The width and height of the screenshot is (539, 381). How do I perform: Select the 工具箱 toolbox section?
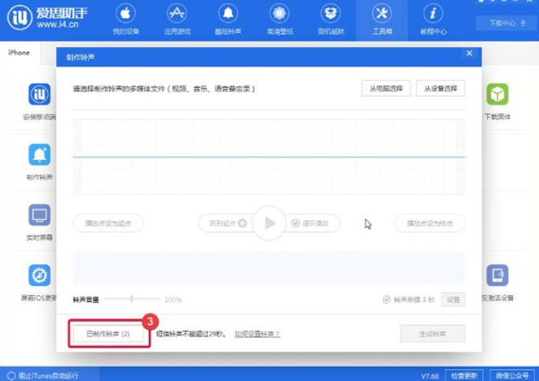382,20
